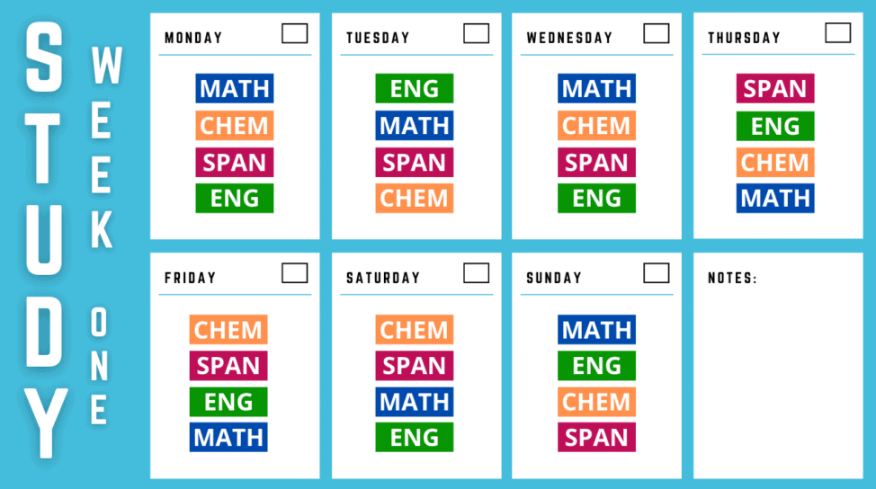
Task: Click Sunday's magenta SPAN block
Action: (596, 438)
